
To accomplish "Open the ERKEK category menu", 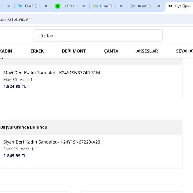I will pos(37,51).
